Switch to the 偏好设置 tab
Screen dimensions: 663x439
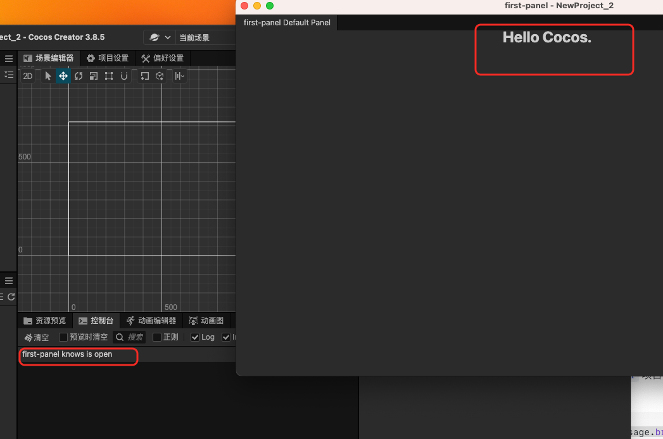pyautogui.click(x=162, y=58)
